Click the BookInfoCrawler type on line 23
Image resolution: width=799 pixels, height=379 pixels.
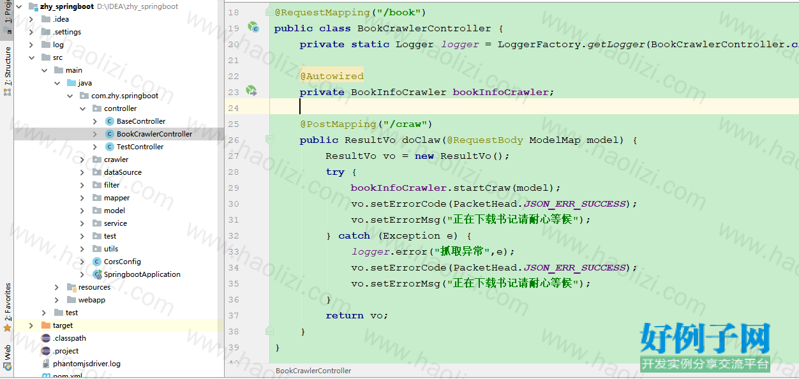pos(399,92)
